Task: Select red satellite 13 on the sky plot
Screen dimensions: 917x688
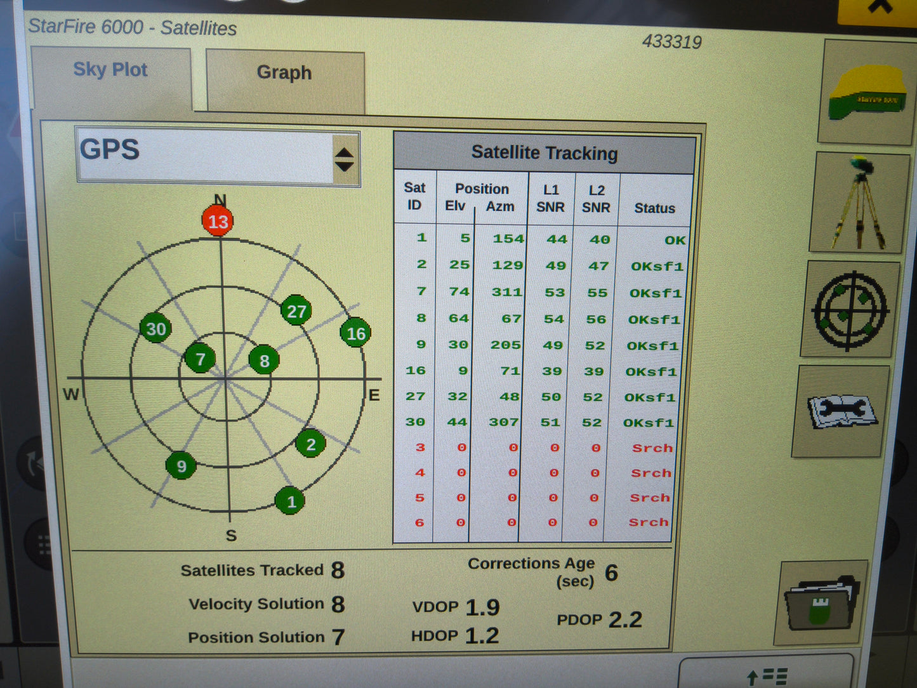Action: click(218, 221)
